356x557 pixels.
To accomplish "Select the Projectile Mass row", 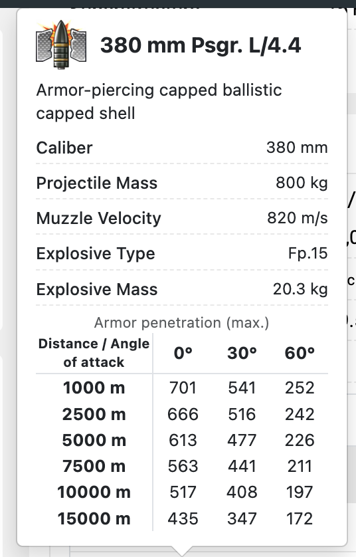I will 182,183.
